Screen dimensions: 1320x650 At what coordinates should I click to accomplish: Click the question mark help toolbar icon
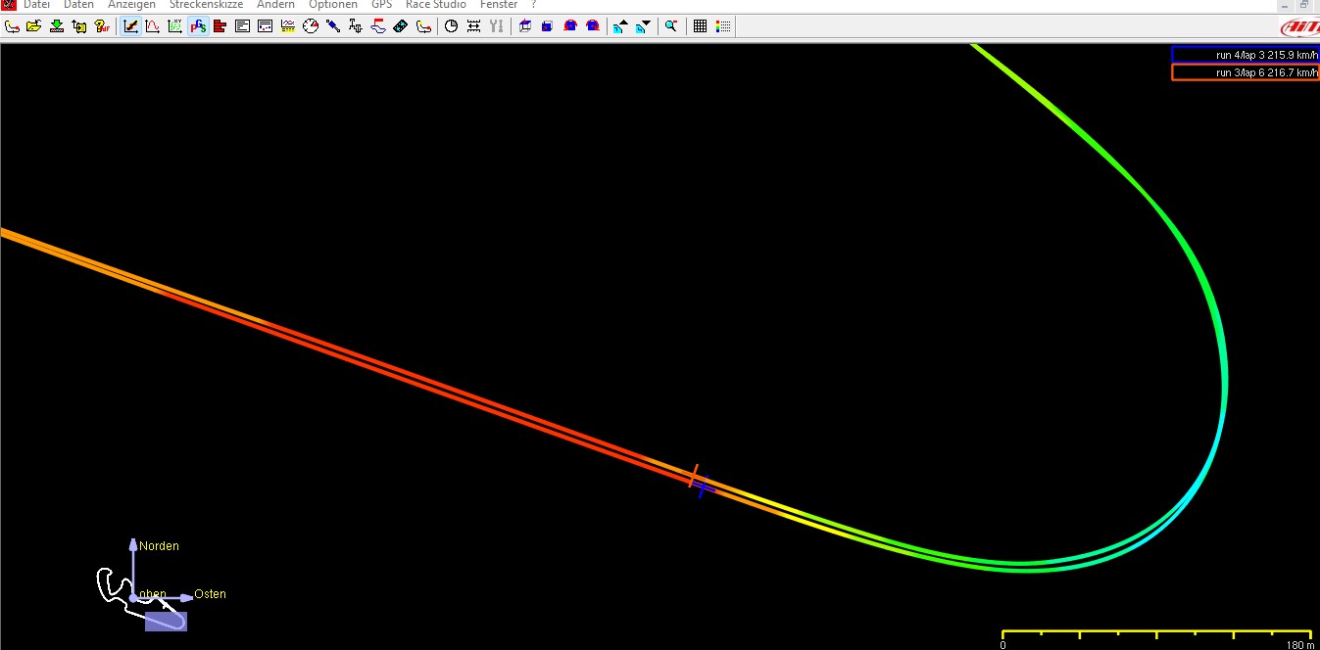[102, 26]
